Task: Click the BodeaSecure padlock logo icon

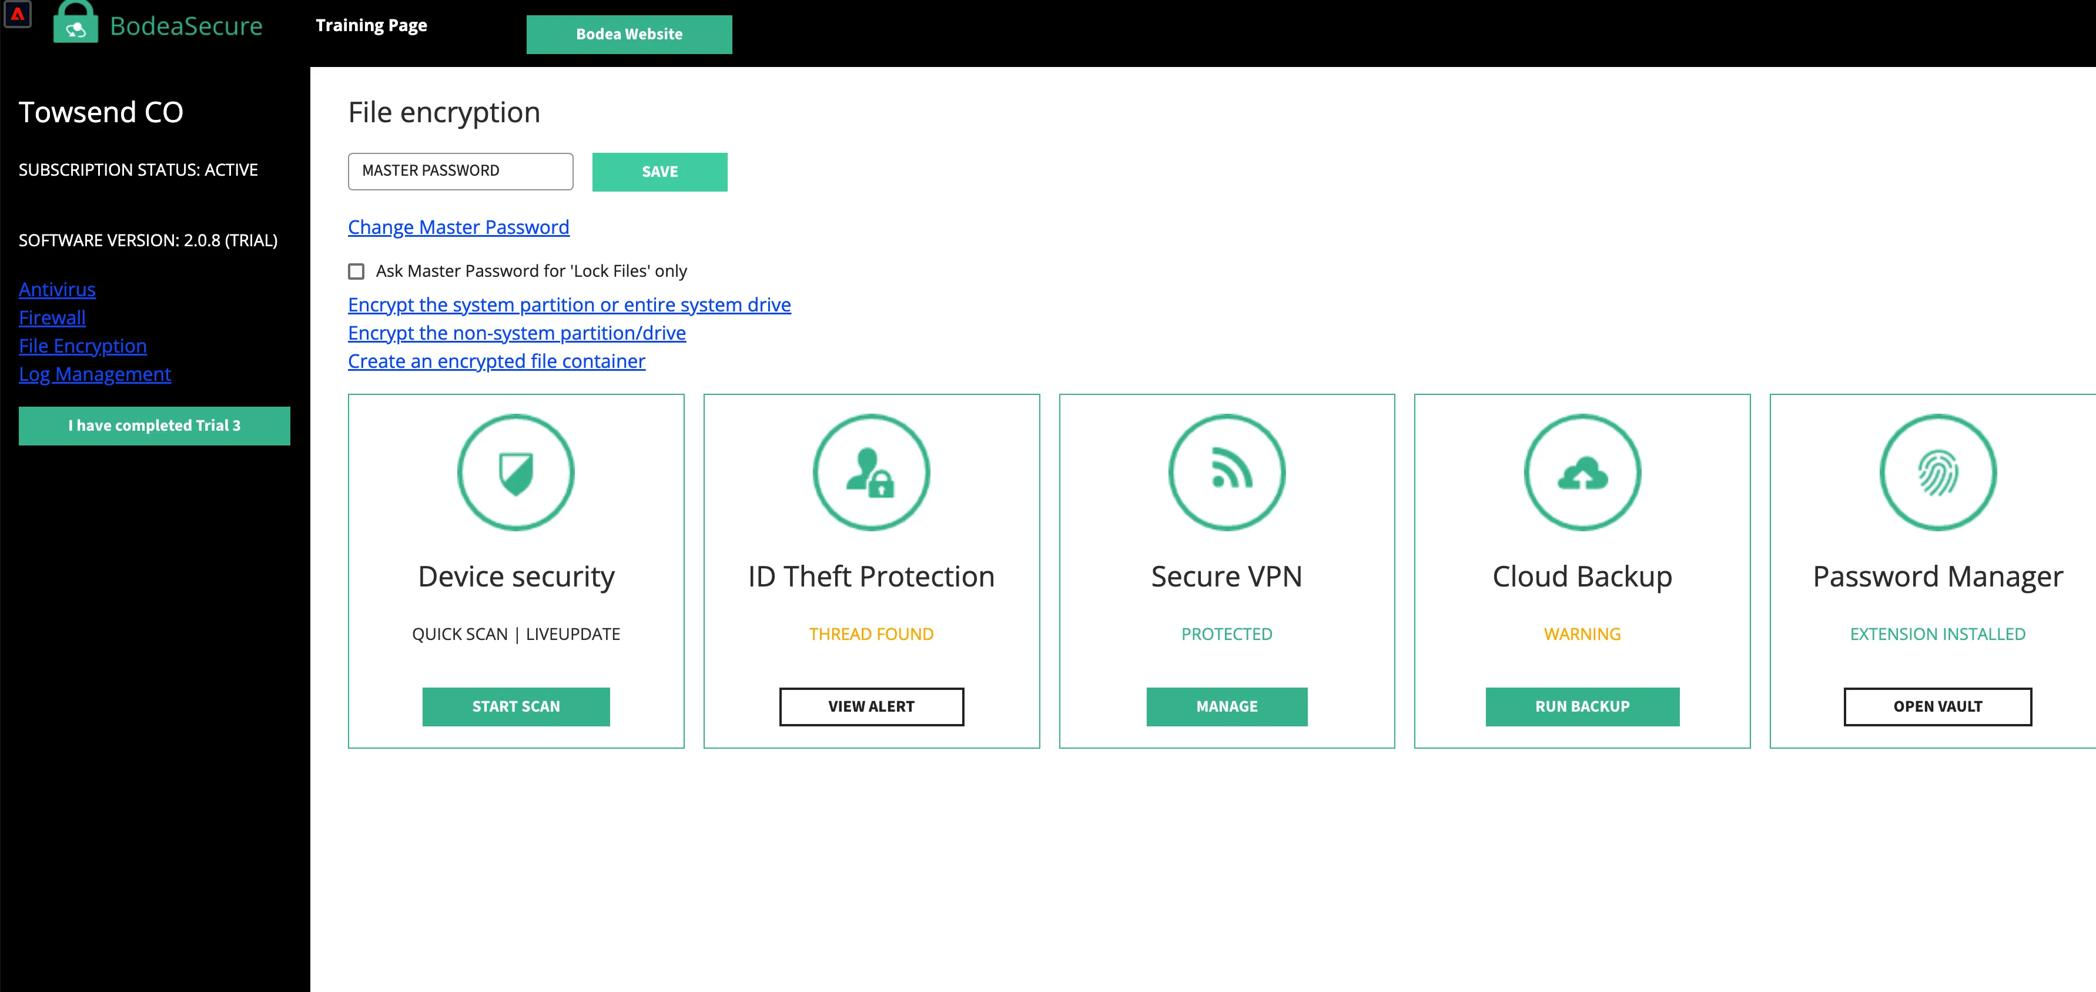Action: coord(76,22)
